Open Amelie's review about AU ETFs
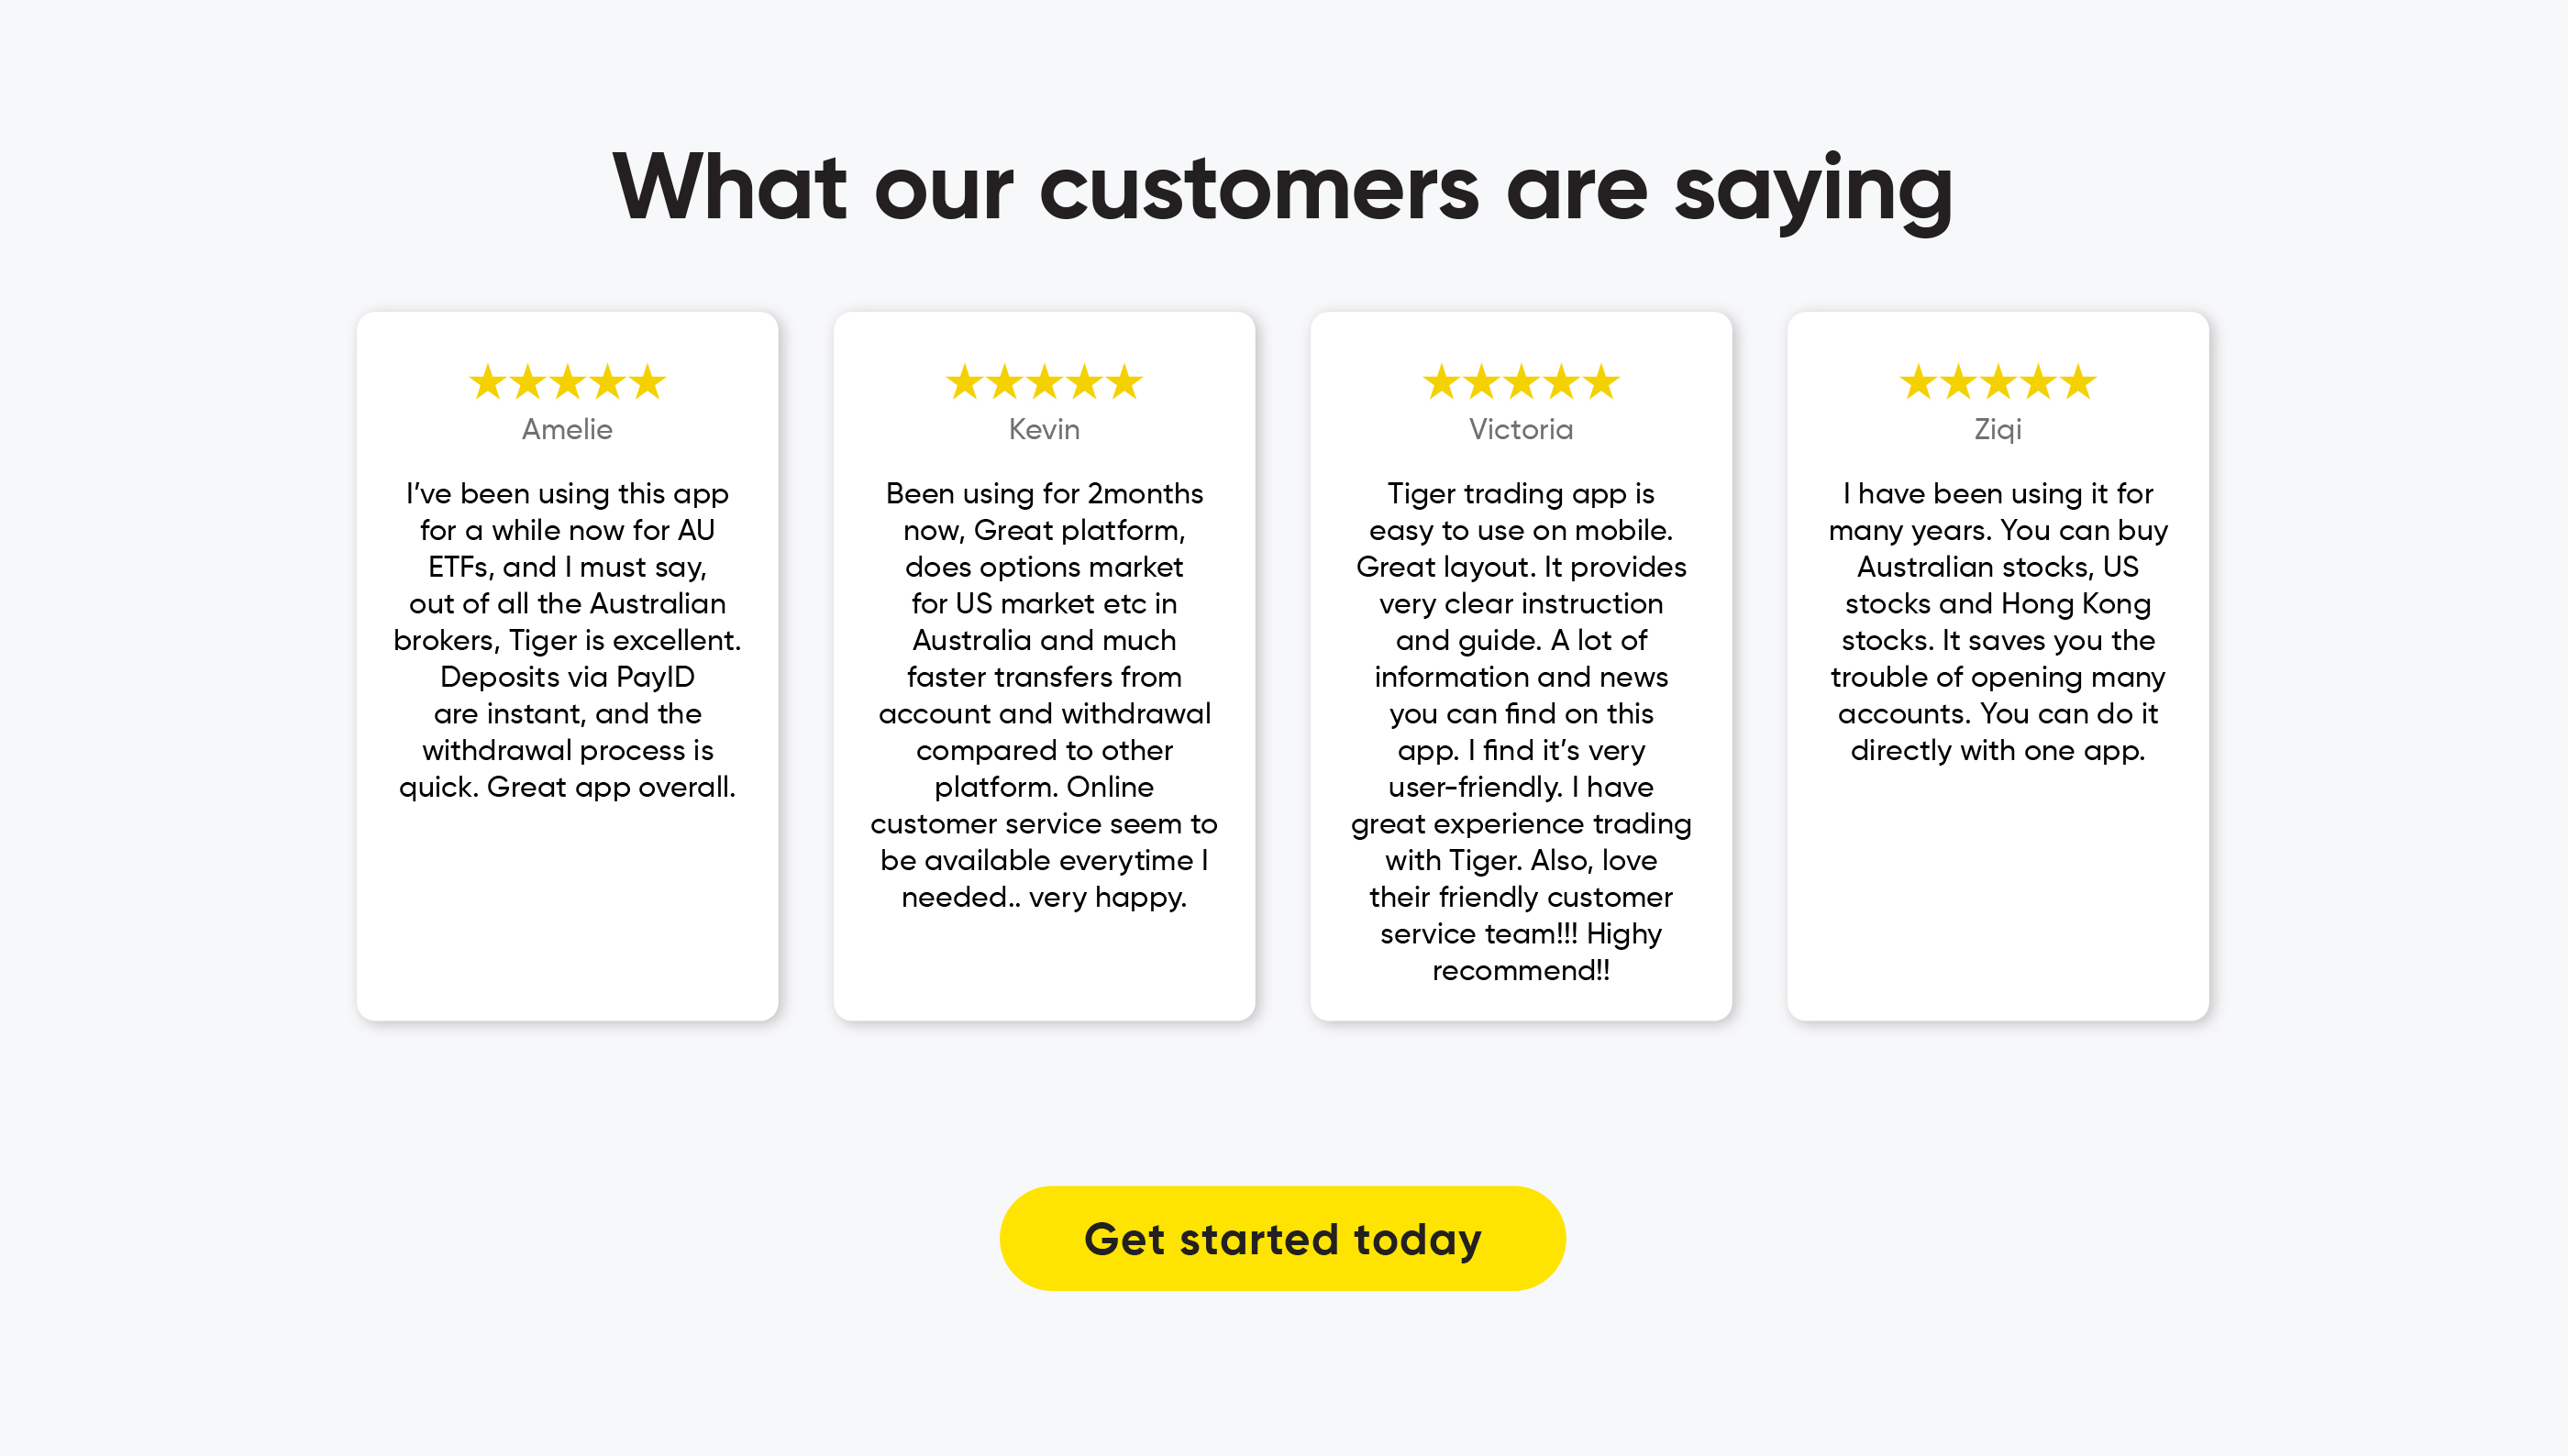 567,640
